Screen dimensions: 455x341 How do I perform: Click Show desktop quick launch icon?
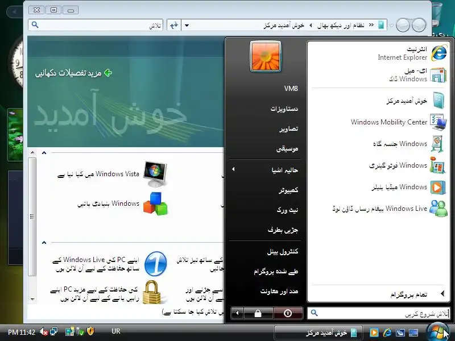413,332
